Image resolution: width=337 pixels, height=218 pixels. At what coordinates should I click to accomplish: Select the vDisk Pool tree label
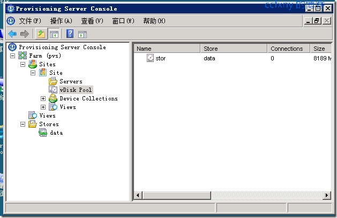[76, 90]
